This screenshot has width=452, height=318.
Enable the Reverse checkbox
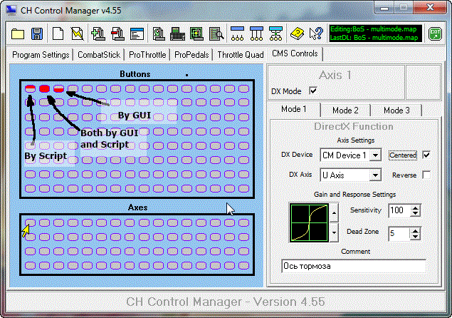[x=426, y=175]
